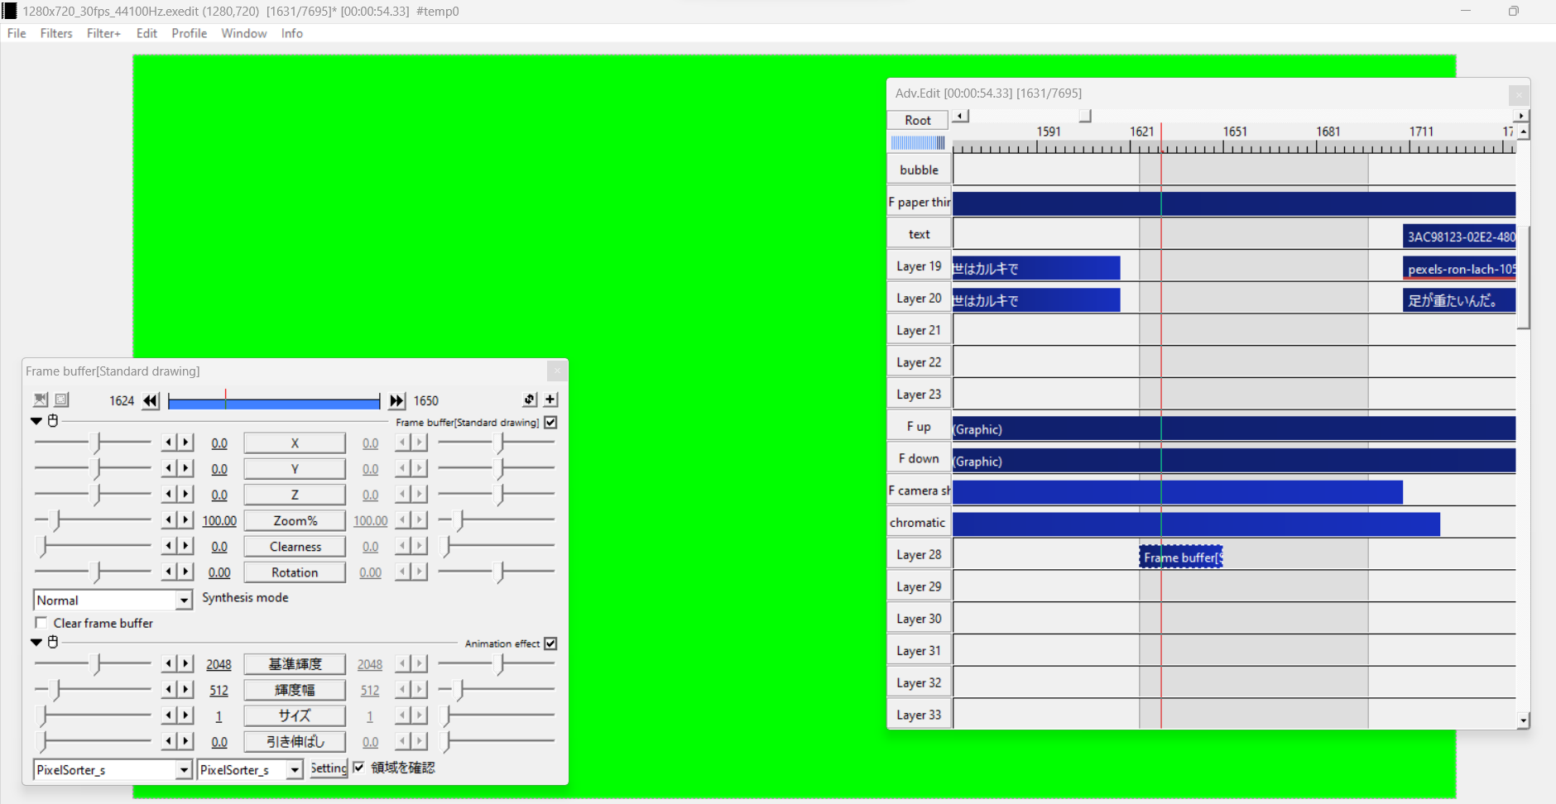1556x804 pixels.
Task: Collapse the Animation effect section triangle
Action: 36,643
